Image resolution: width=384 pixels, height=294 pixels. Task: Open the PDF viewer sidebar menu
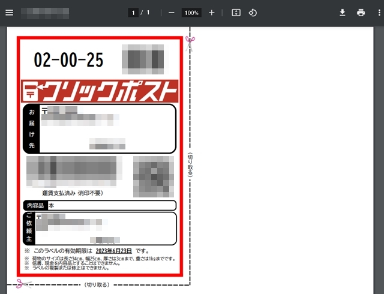[x=10, y=13]
